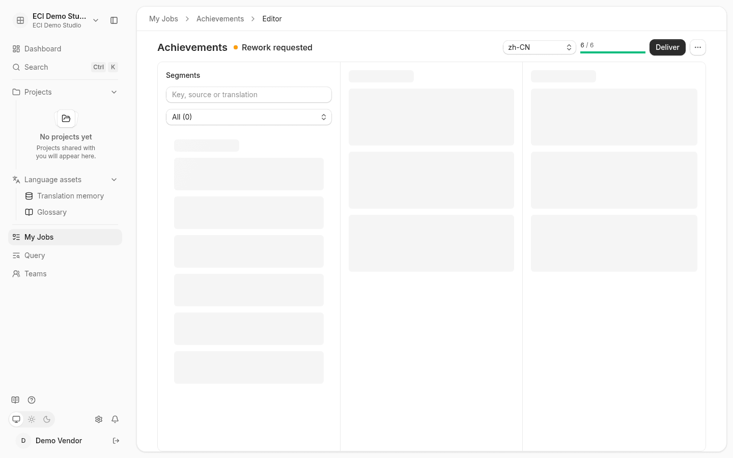Switch to light theme
This screenshot has width=733, height=458.
tap(32, 419)
